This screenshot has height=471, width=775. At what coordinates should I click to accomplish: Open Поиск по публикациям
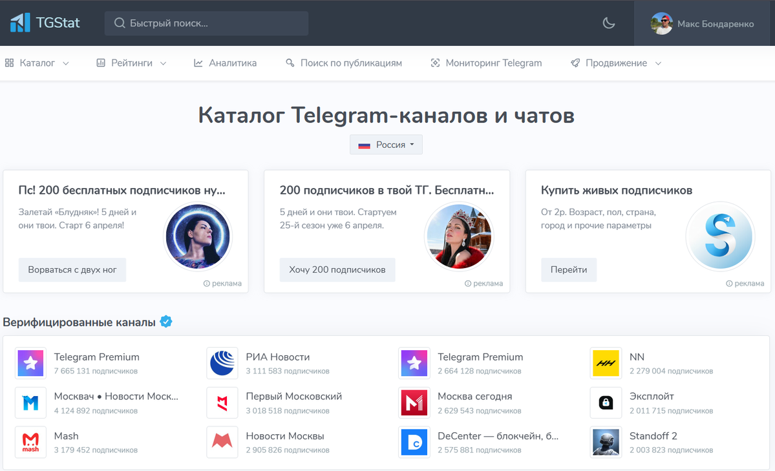coord(344,63)
